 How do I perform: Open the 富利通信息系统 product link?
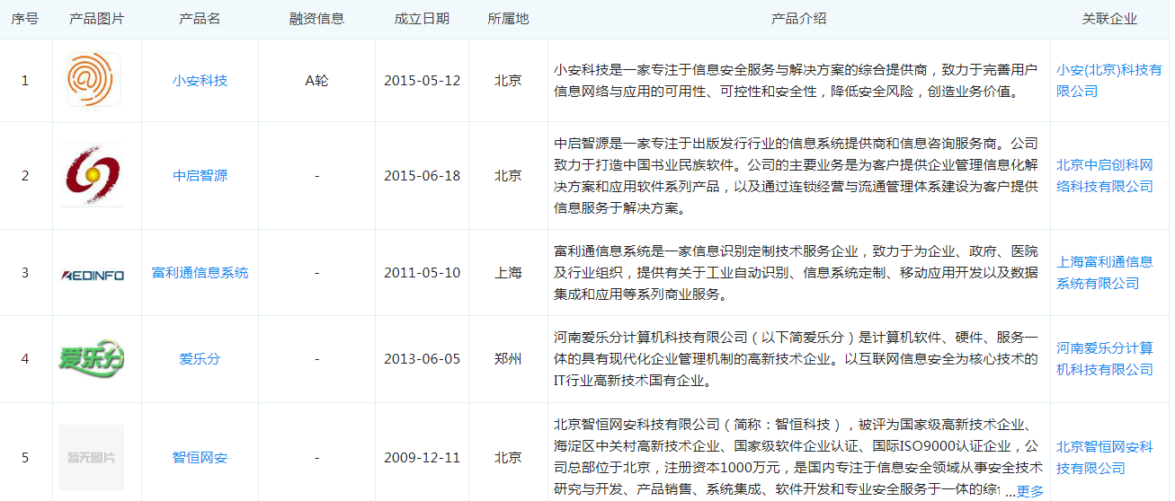[x=200, y=272]
